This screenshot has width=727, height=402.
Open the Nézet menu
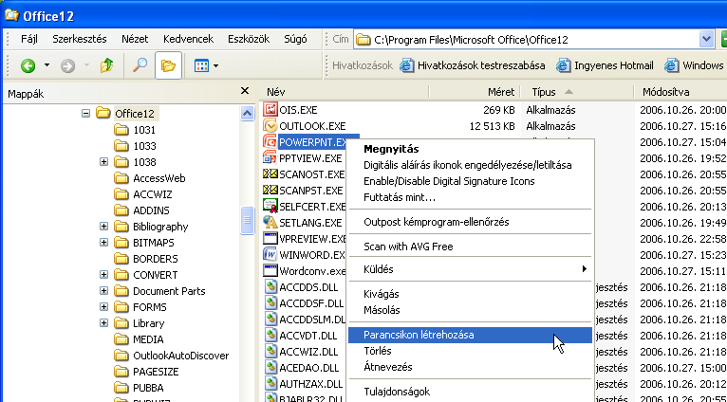(x=135, y=39)
